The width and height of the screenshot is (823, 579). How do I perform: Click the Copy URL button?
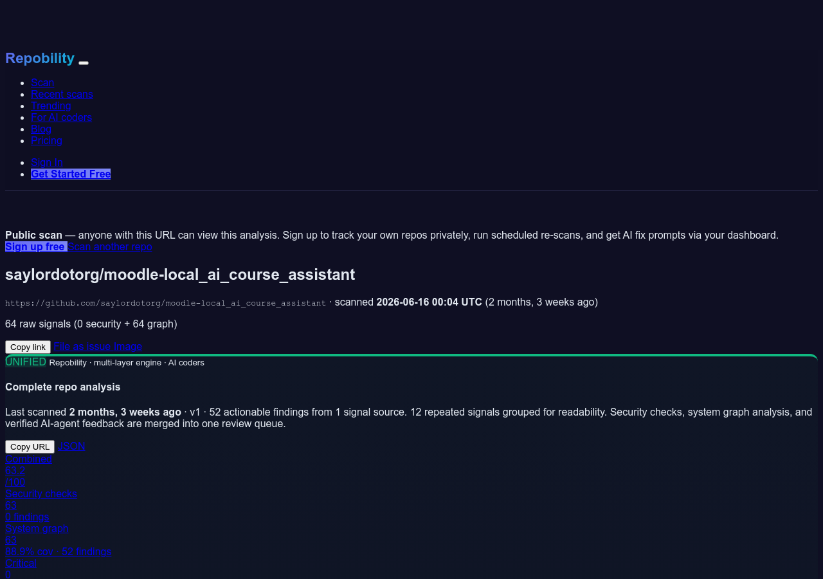pyautogui.click(x=30, y=446)
